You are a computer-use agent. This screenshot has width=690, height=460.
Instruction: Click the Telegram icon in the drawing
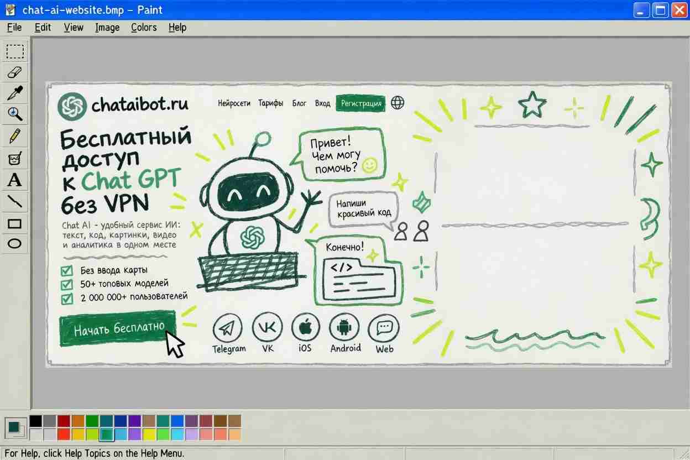[x=228, y=328]
